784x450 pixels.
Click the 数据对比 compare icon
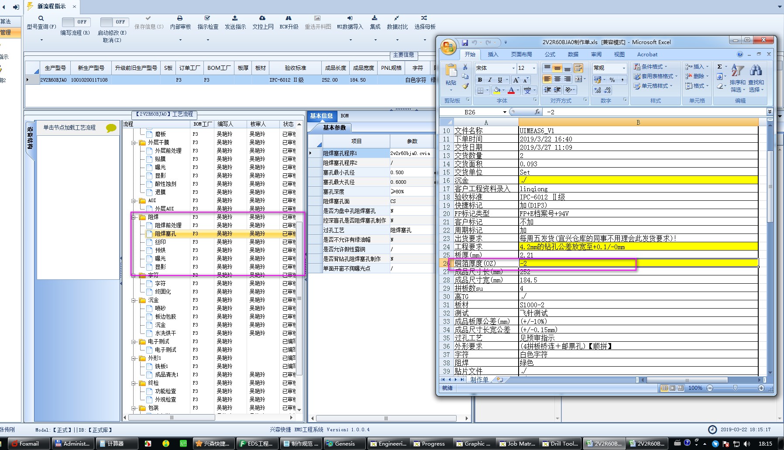(396, 18)
